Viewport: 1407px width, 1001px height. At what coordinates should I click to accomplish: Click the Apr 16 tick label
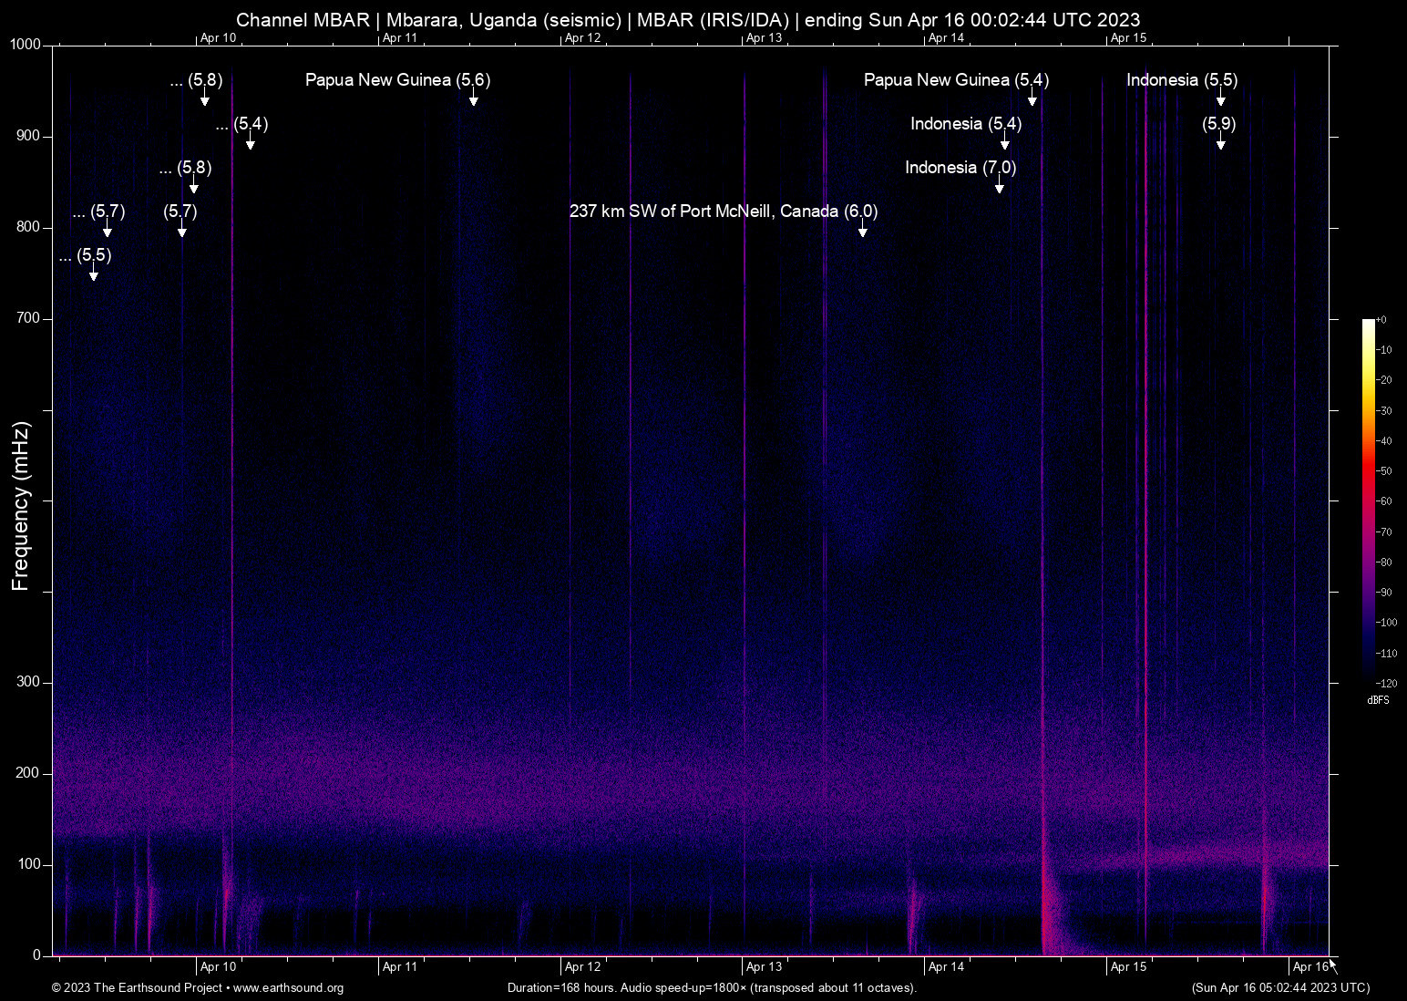click(x=1309, y=966)
